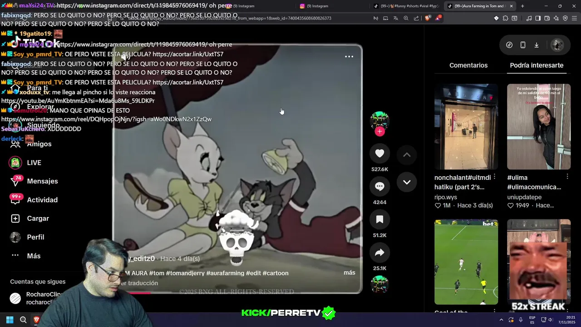Toggle the browser sidebar panel icon
Viewport: 581px width, 327px height.
click(x=538, y=18)
